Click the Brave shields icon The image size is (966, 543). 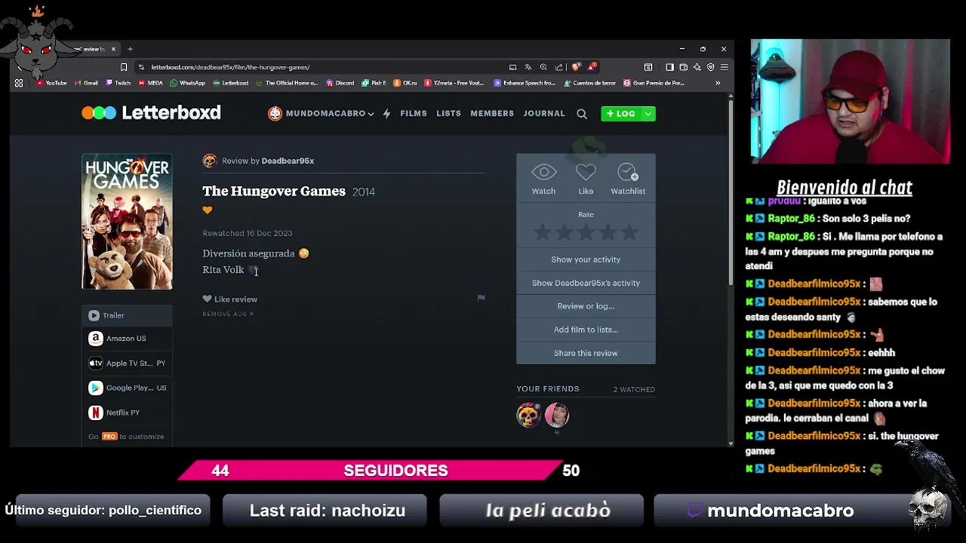pos(577,67)
